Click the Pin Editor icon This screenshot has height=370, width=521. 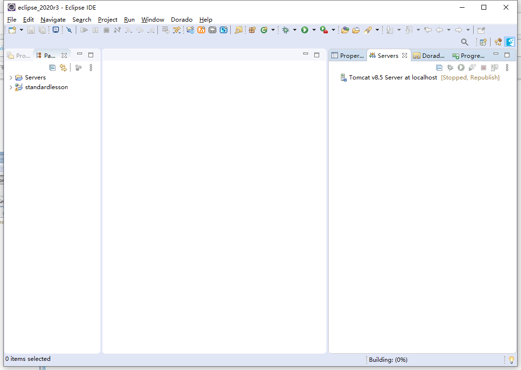pyautogui.click(x=481, y=30)
